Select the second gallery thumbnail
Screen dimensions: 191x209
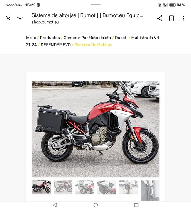click(x=63, y=187)
